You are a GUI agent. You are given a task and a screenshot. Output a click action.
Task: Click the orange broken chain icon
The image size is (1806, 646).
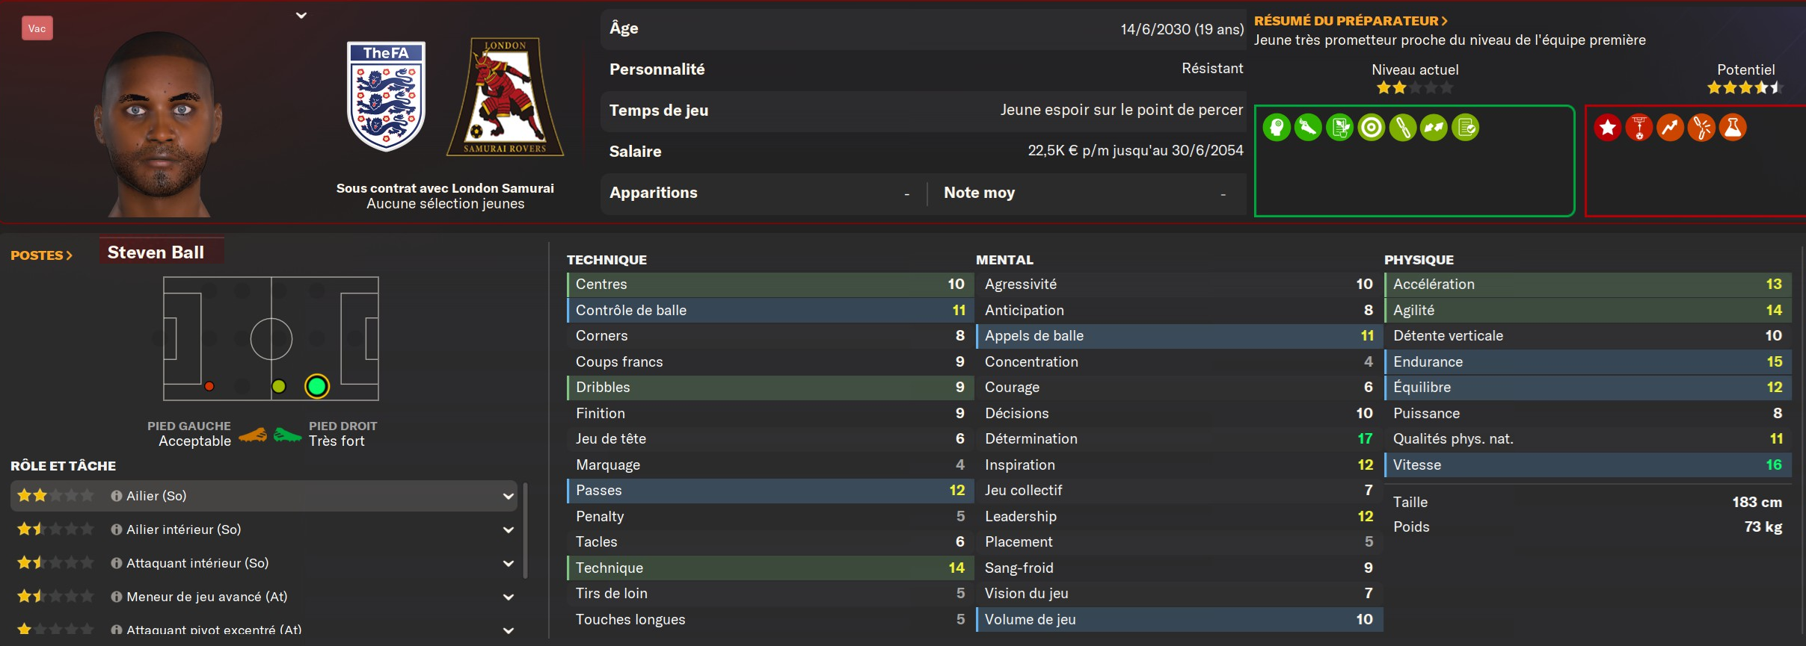point(1701,128)
